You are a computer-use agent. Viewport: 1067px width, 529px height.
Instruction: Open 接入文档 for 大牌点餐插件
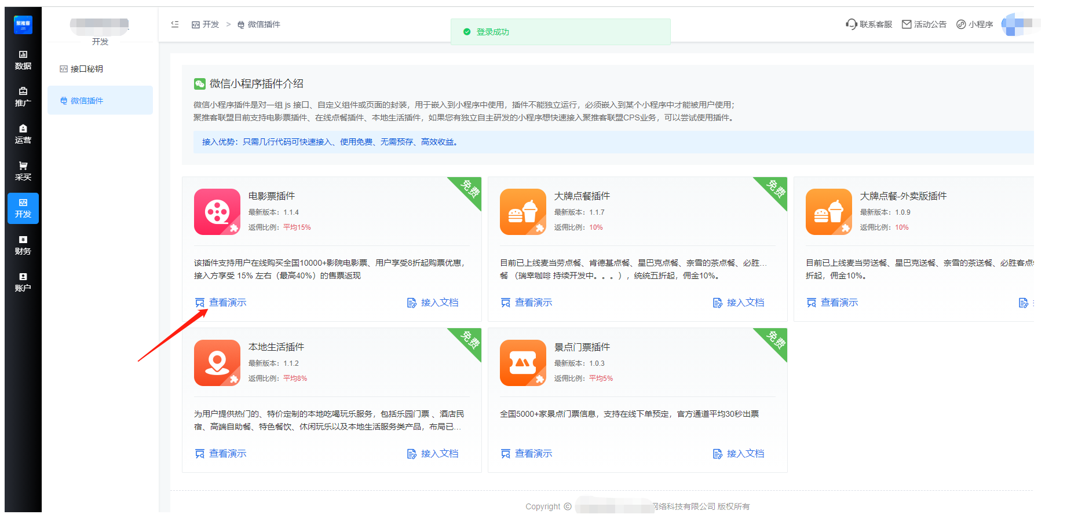pos(739,303)
